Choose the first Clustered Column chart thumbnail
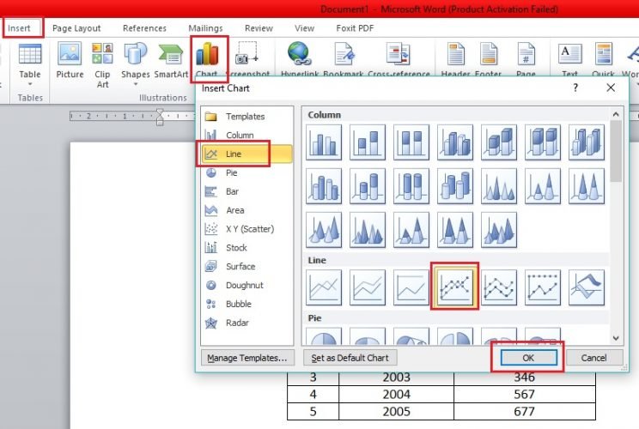The image size is (639, 429). pyautogui.click(x=324, y=142)
